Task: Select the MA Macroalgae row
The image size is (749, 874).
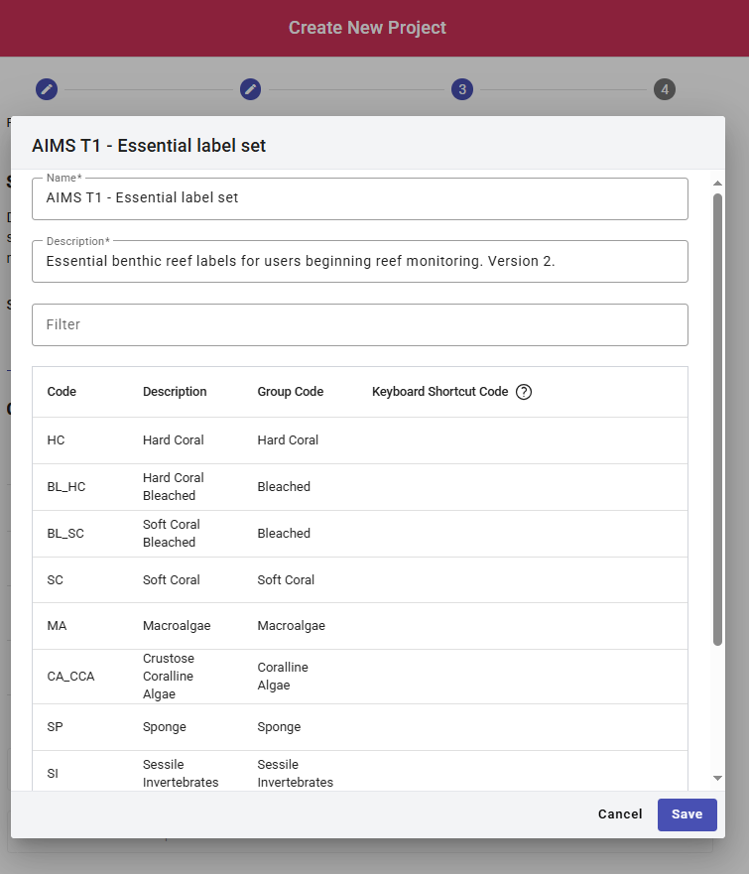Action: click(359, 626)
